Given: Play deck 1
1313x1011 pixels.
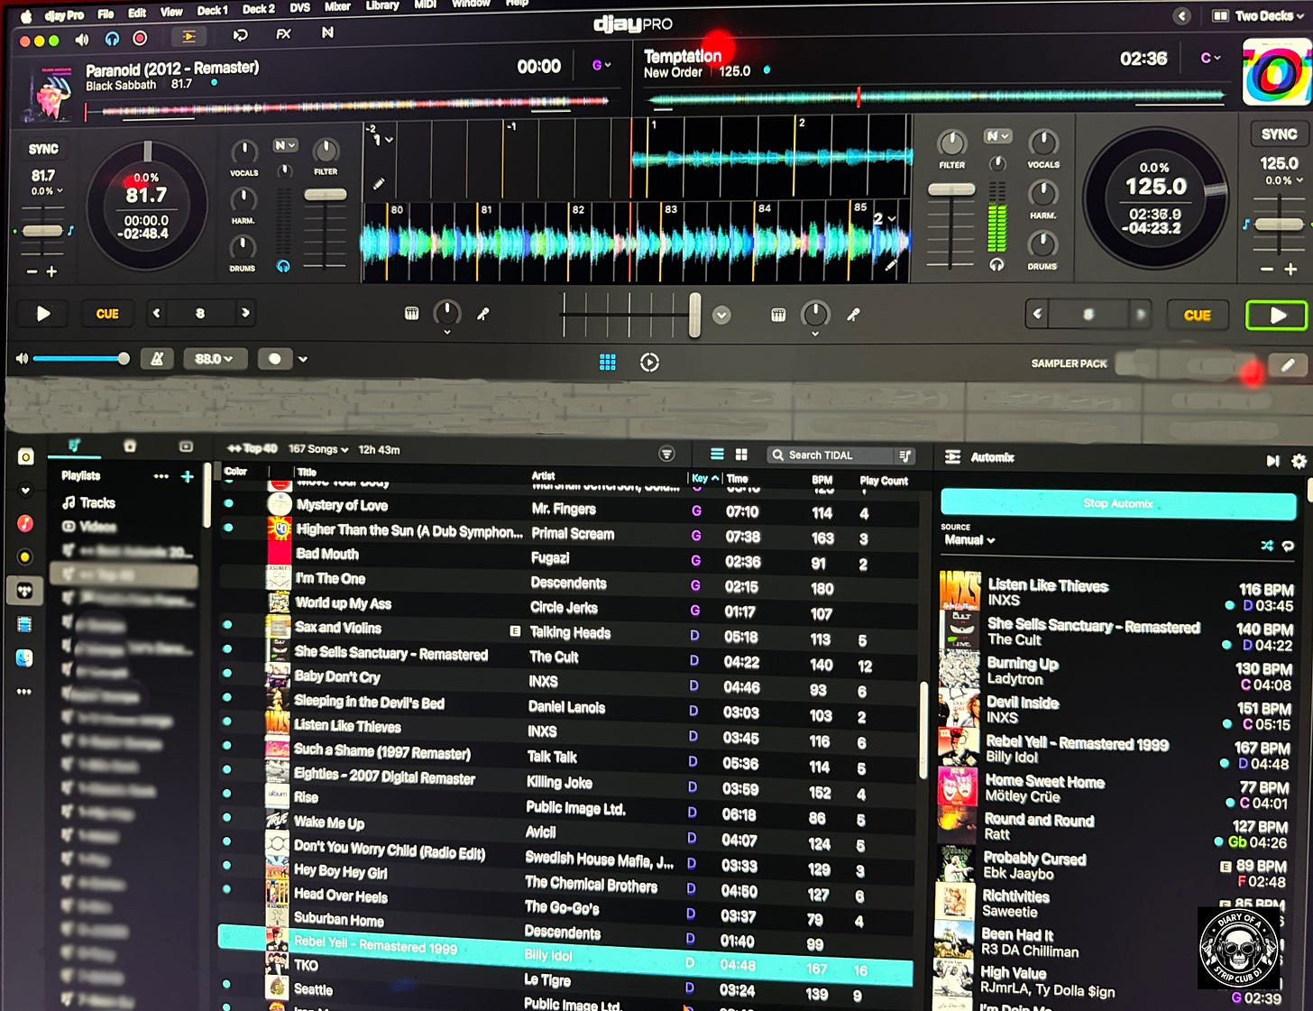Looking at the screenshot, I should pyautogui.click(x=43, y=314).
